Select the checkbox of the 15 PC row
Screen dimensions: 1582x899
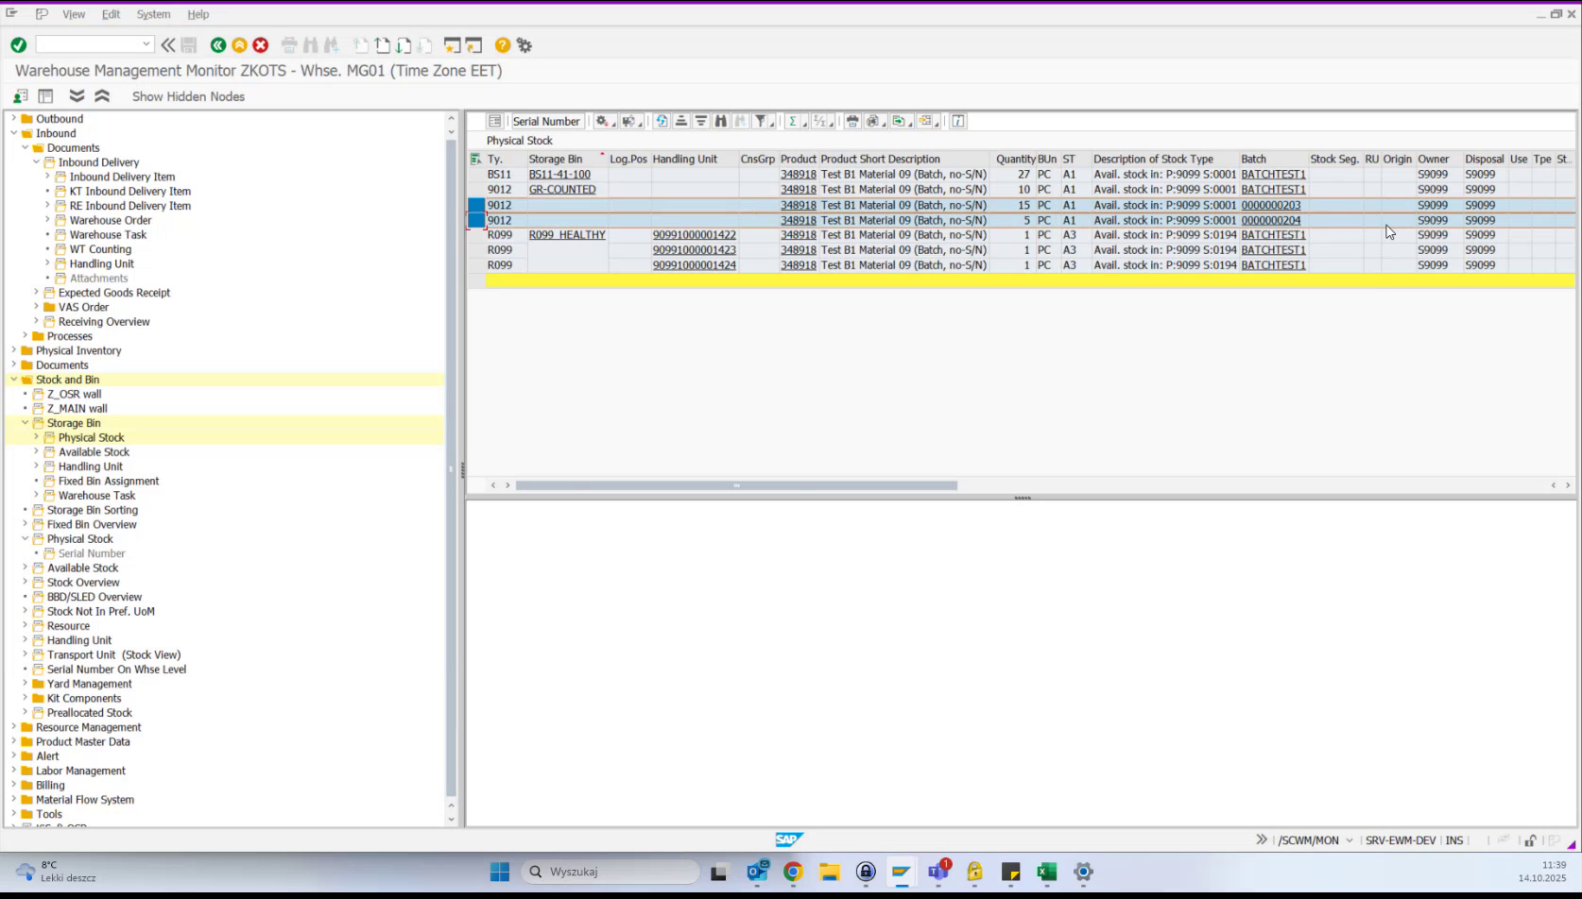(474, 205)
